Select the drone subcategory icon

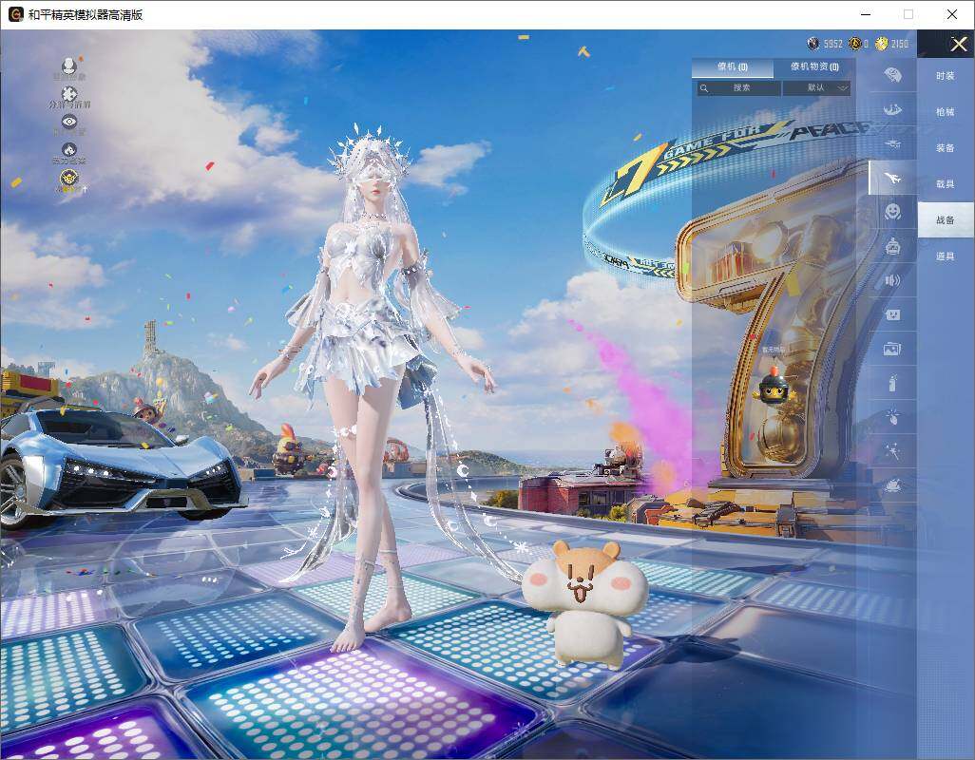click(892, 143)
